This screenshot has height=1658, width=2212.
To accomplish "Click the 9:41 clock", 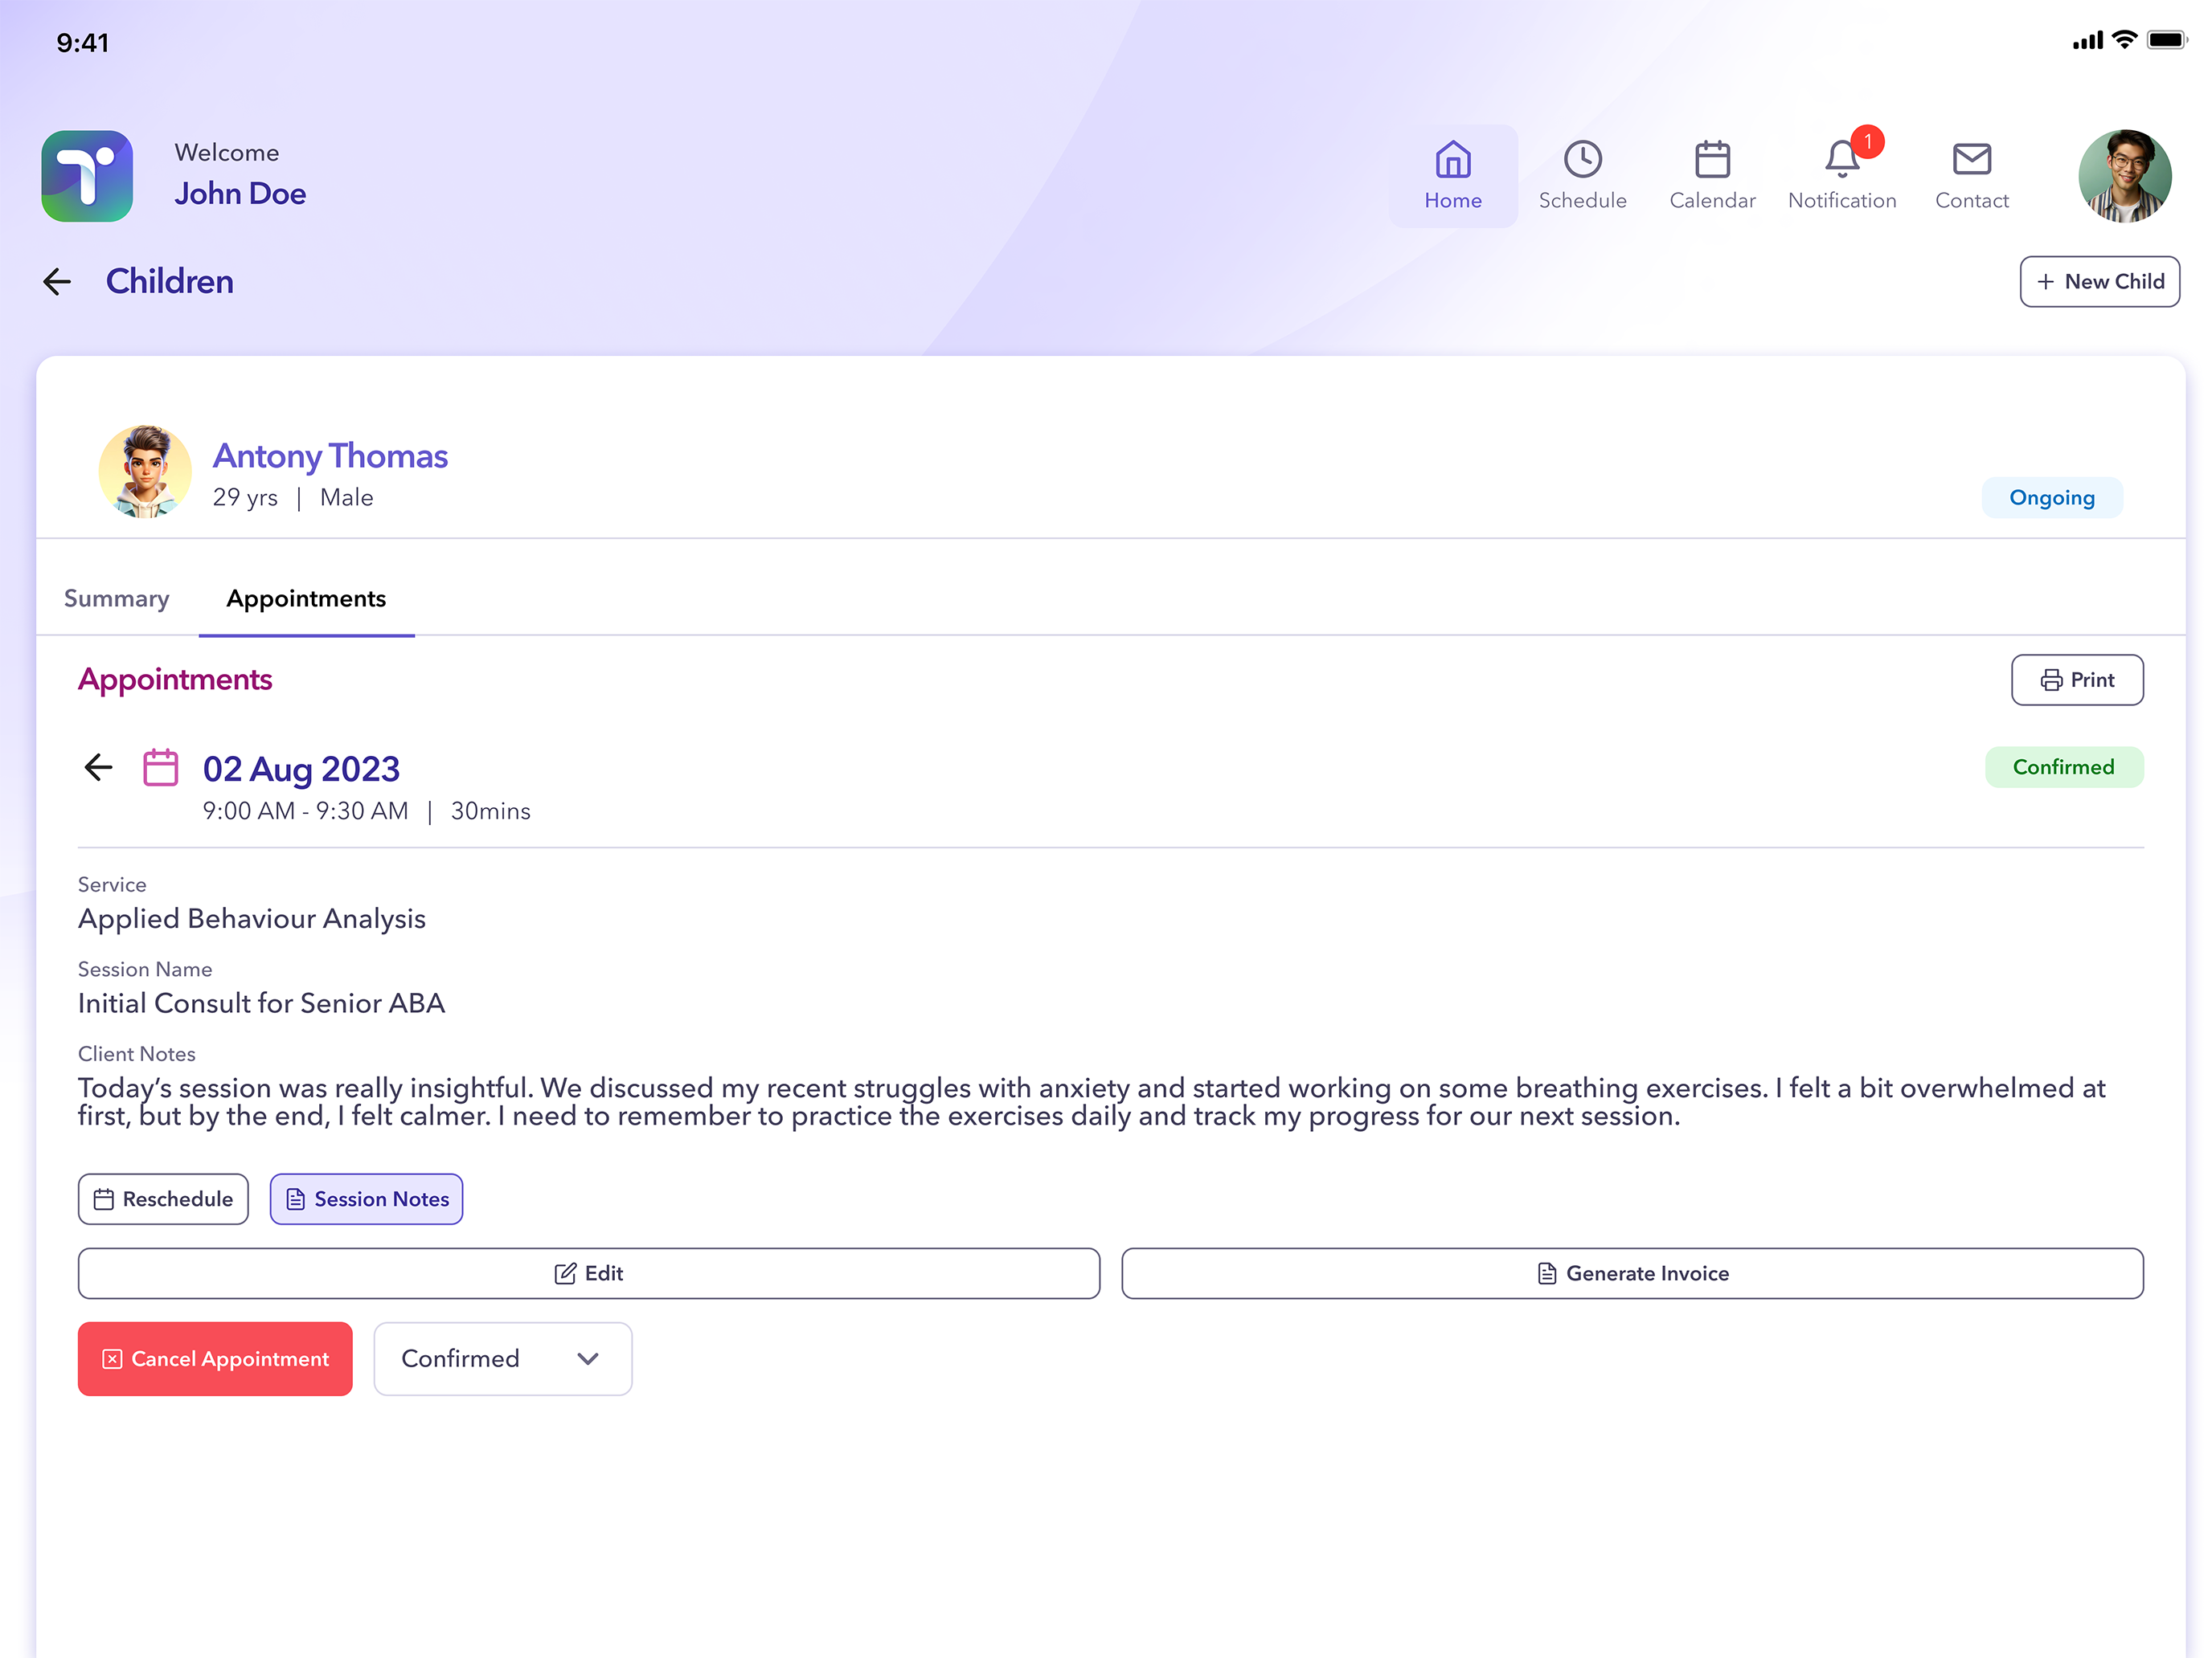I will (x=83, y=43).
